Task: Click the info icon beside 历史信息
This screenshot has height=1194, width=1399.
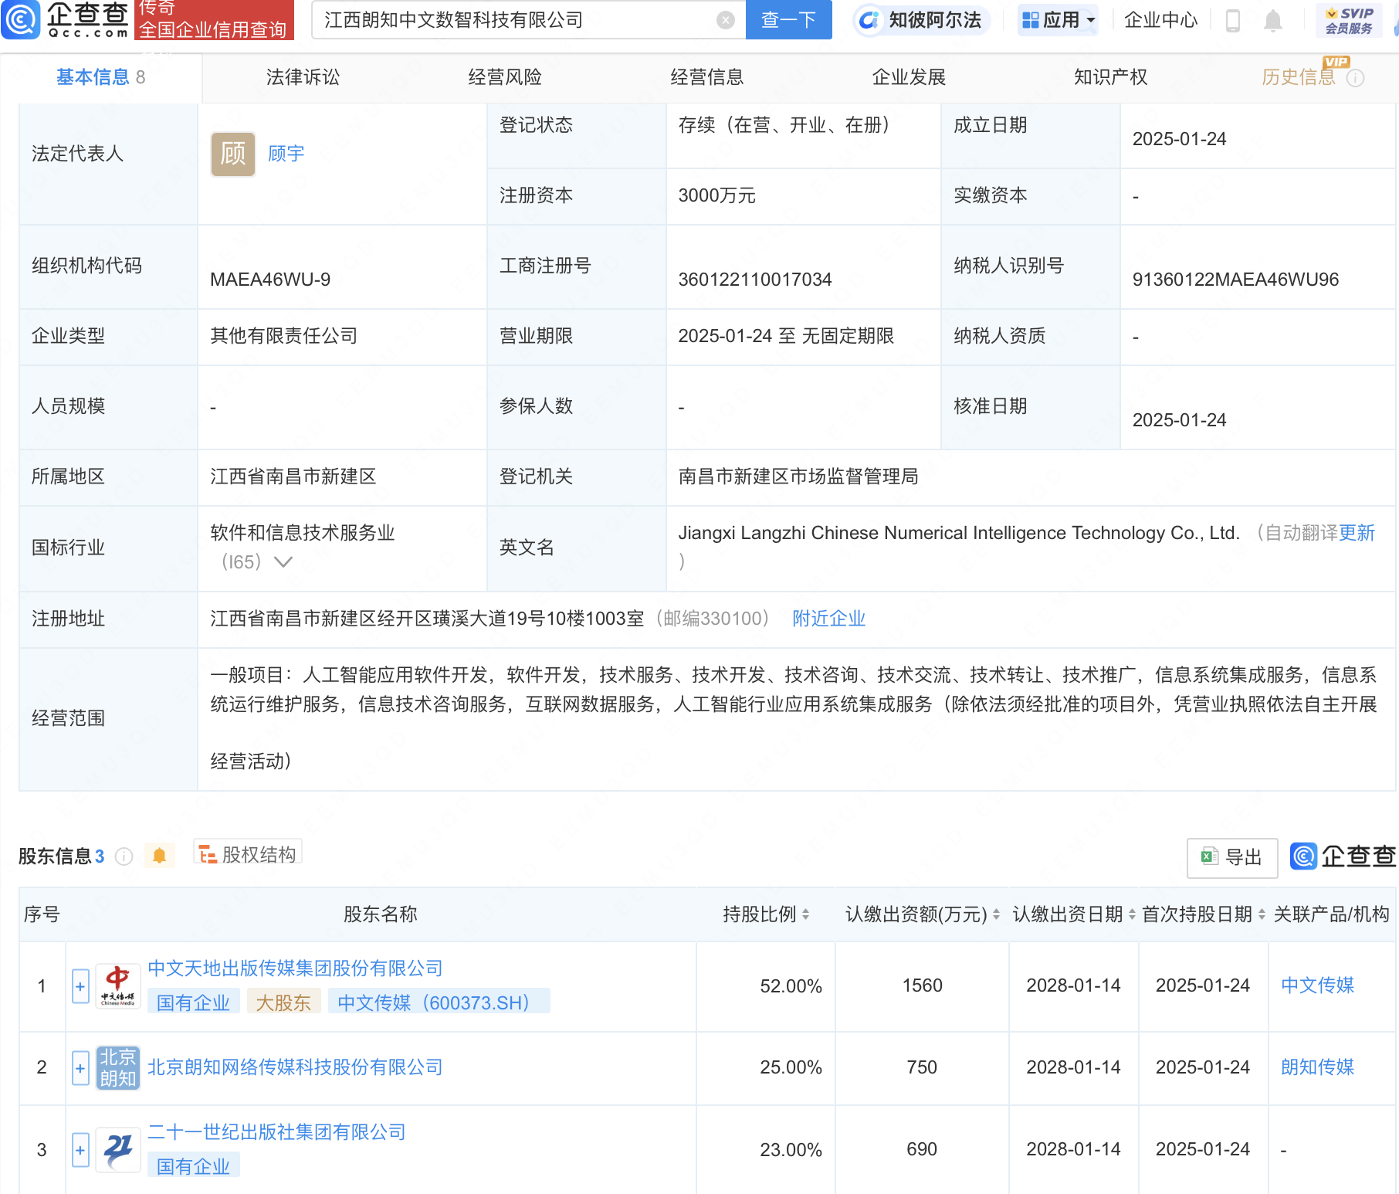Action: pos(1355,78)
